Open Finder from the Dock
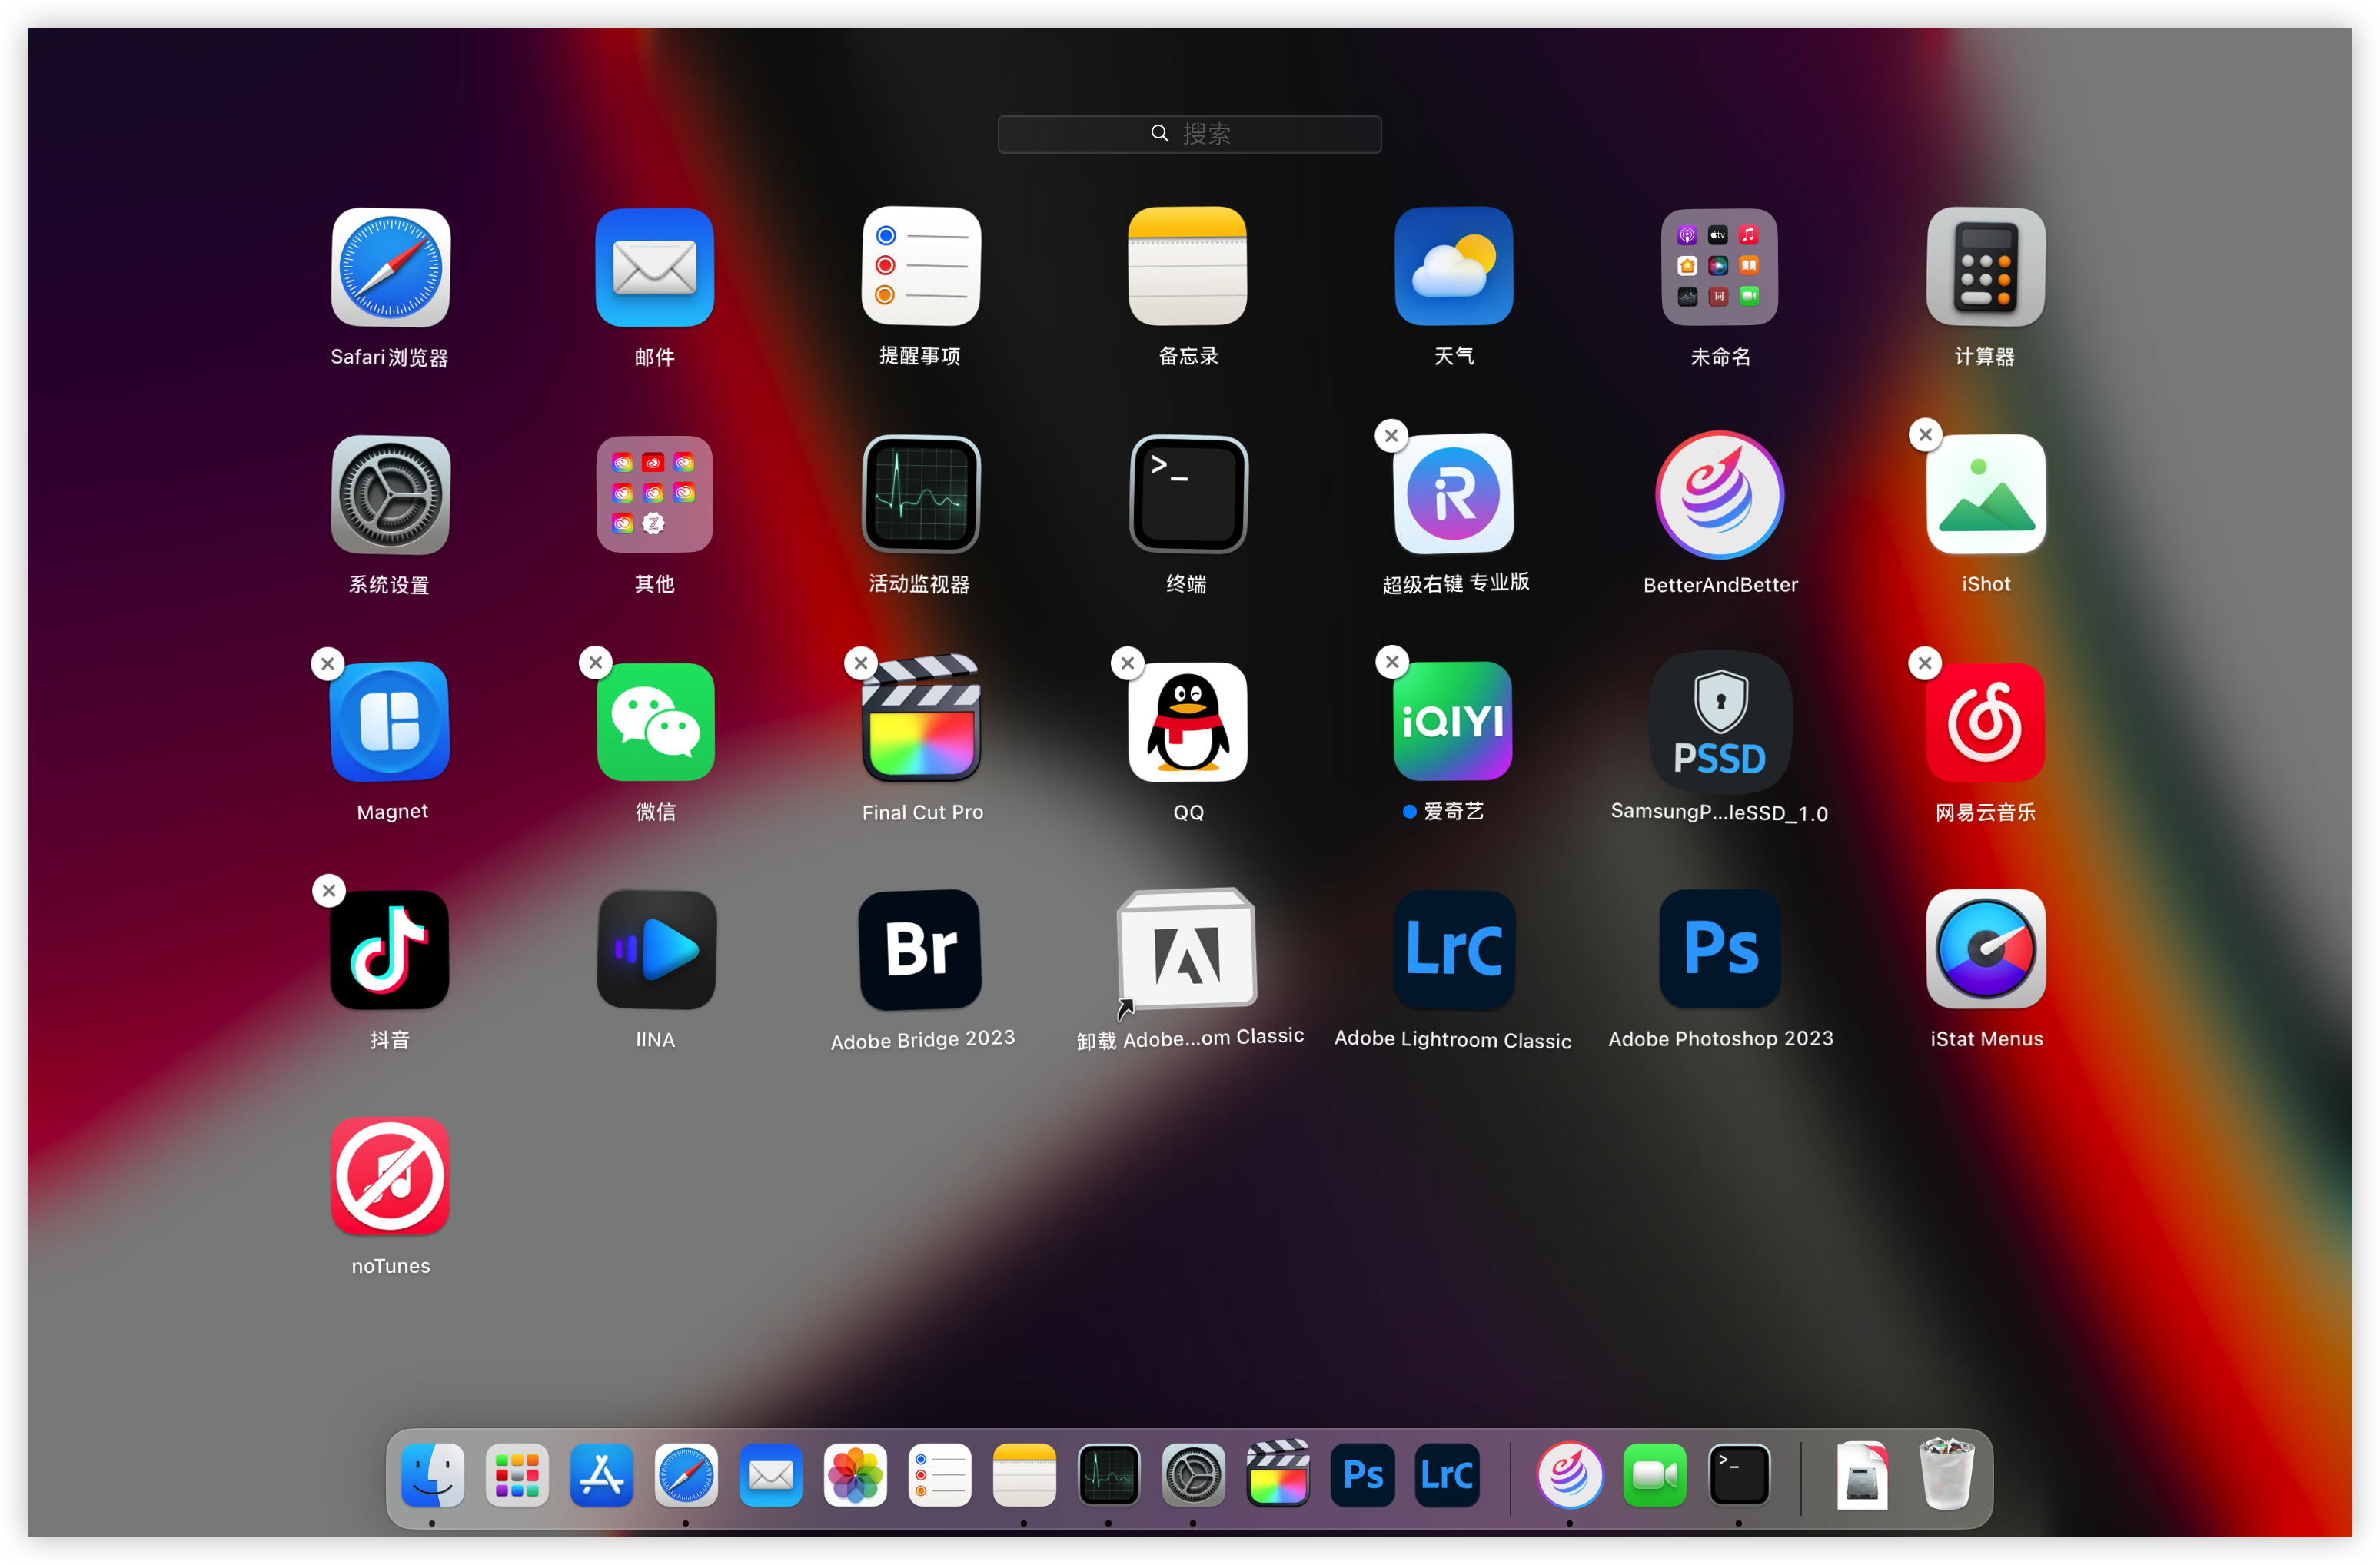Screen dimensions: 2380x1565 (x=432, y=1474)
